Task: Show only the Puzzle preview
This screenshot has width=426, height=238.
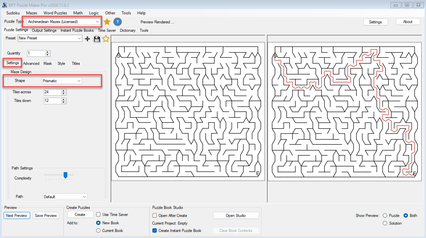Action: [385, 216]
